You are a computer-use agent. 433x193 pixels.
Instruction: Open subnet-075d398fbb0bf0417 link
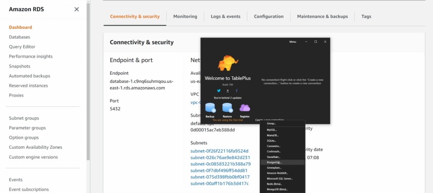tap(220, 177)
